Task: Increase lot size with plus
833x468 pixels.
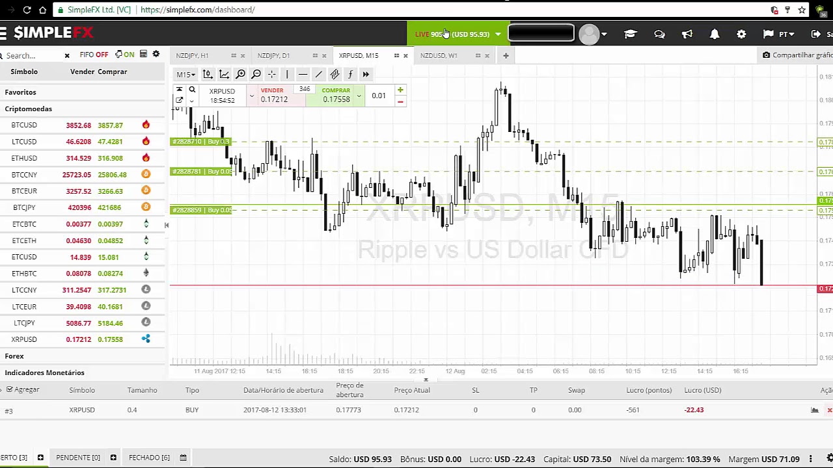Action: click(400, 90)
